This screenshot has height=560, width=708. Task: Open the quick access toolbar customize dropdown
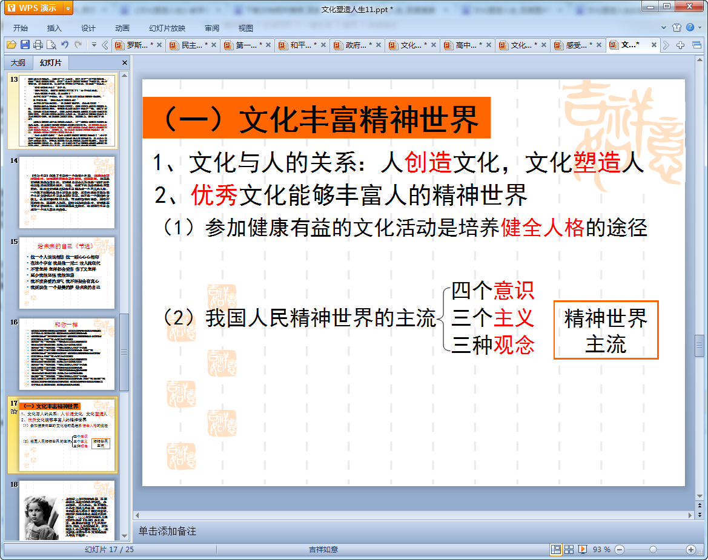(x=94, y=45)
